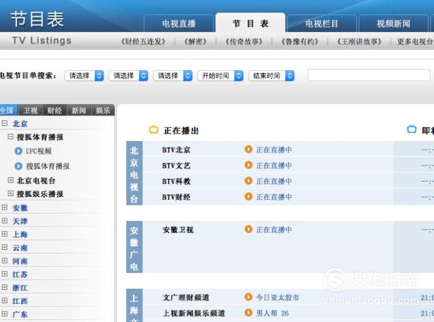Visit the 《传奇故事》 link
This screenshot has width=434, height=322.
(244, 41)
